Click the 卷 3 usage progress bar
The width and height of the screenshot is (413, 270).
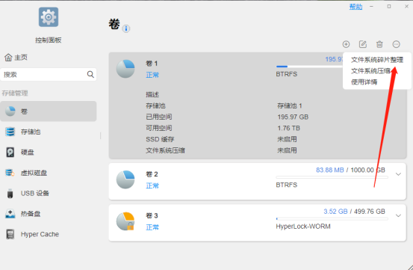point(332,218)
